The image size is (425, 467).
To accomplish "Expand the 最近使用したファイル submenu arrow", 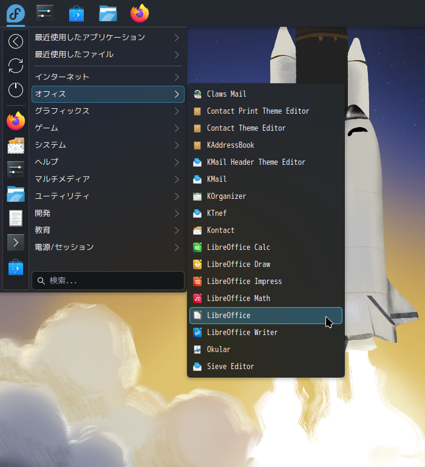I will click(x=177, y=55).
